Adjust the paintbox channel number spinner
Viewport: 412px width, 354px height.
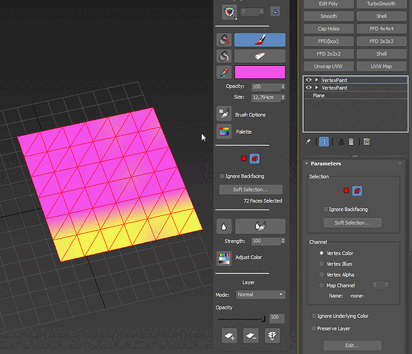[x=261, y=11]
